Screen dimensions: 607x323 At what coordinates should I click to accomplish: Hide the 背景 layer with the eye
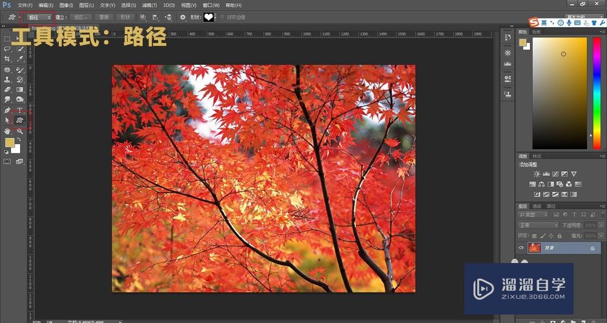pos(521,248)
